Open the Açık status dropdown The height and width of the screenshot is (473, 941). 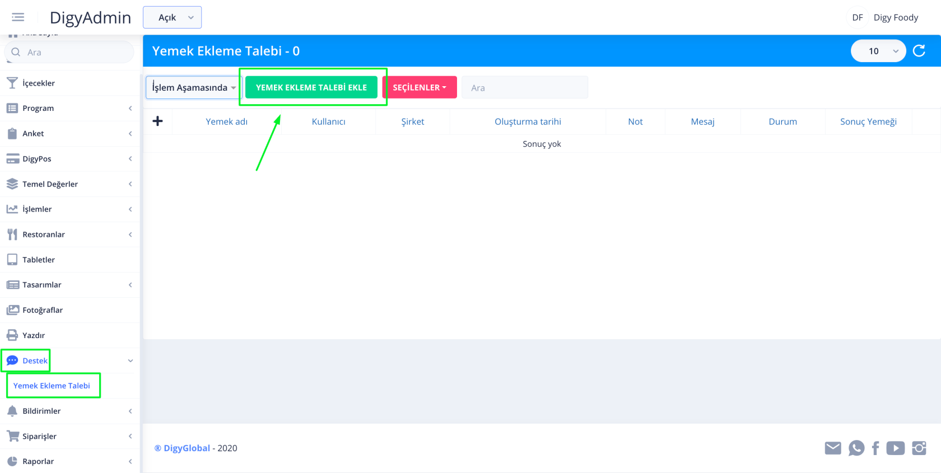point(173,17)
